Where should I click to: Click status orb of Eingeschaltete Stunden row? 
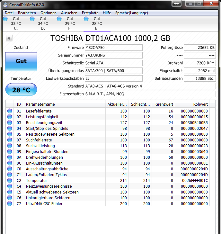click(10, 151)
